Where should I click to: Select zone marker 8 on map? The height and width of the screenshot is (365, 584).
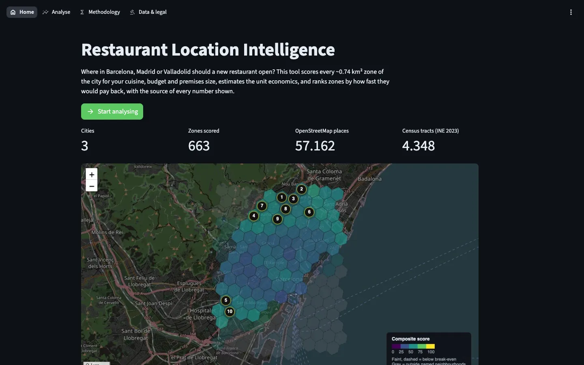point(286,209)
